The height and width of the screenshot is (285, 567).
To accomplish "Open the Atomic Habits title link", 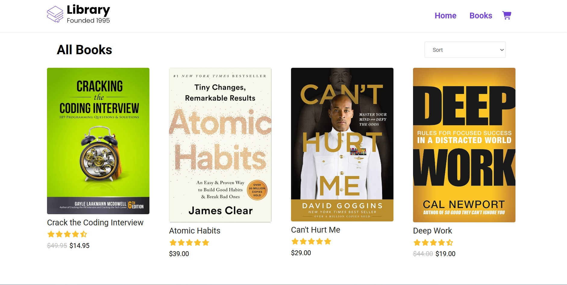I will [x=195, y=231].
